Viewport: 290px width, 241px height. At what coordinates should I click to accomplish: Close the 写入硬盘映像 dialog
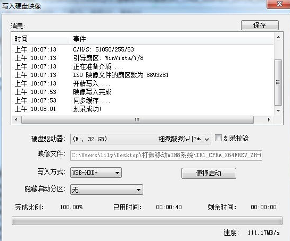click(x=279, y=4)
